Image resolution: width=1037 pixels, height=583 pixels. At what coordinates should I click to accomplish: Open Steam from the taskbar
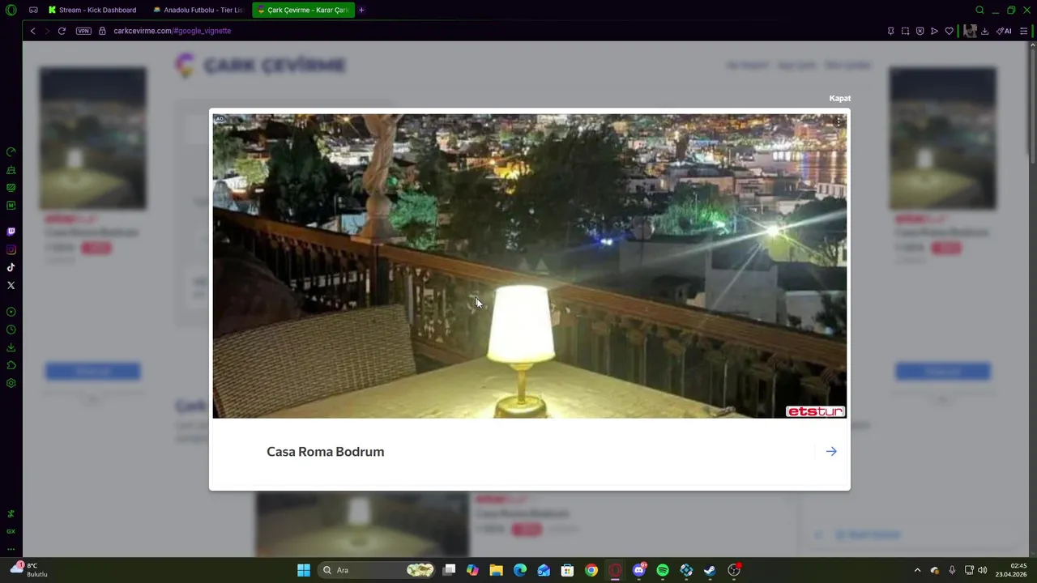pyautogui.click(x=710, y=570)
